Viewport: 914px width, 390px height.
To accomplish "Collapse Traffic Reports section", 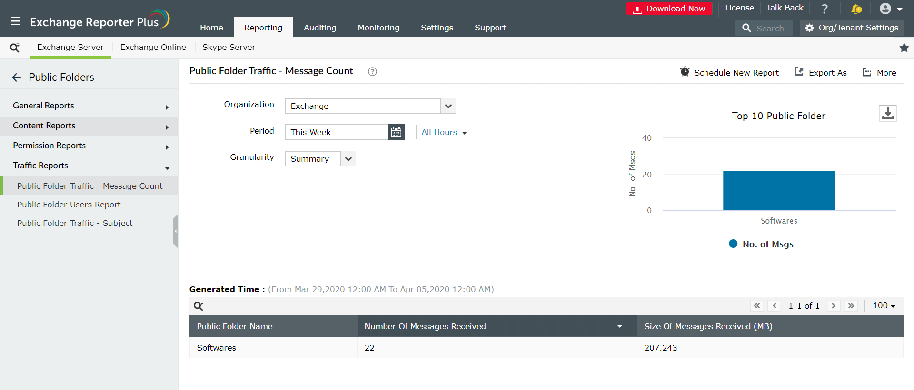I will (89, 166).
